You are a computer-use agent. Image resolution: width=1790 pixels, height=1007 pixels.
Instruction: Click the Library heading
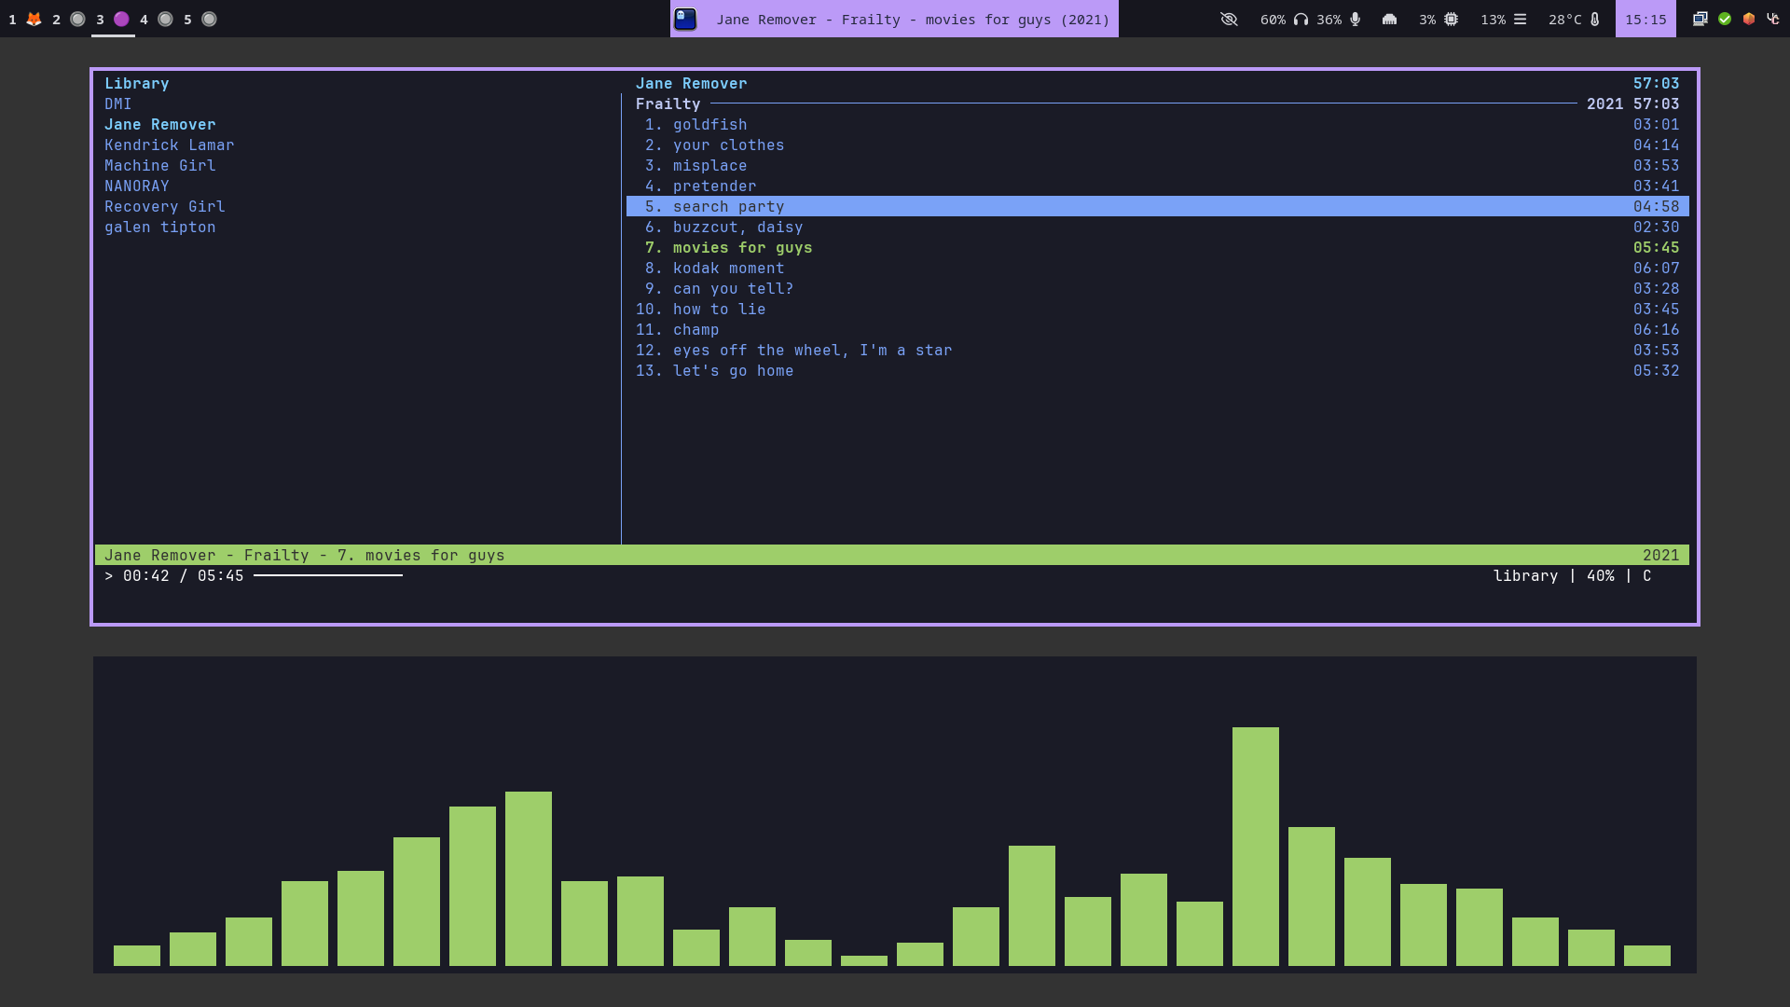click(136, 83)
